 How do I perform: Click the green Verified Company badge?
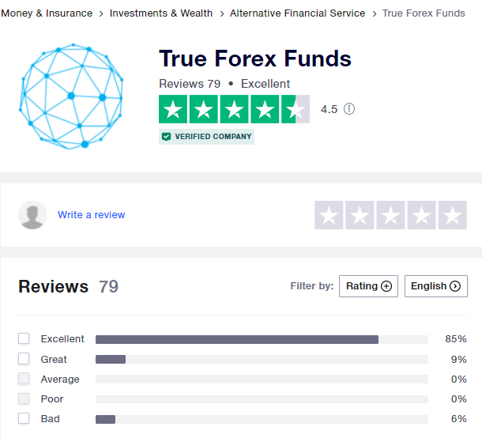[x=206, y=137]
